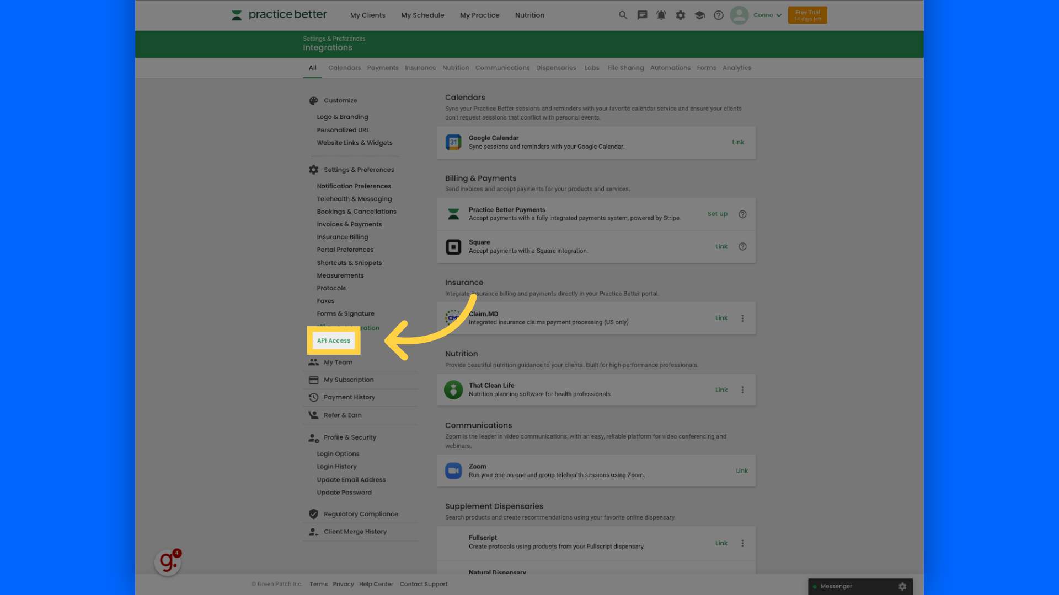Screen dimensions: 1059x595
Task: Switch to the Labs tab
Action: click(x=591, y=68)
